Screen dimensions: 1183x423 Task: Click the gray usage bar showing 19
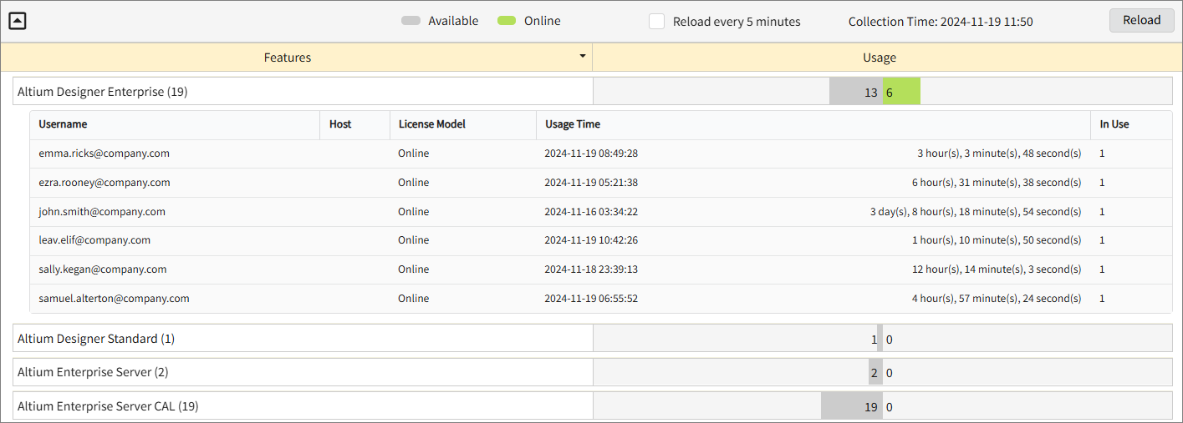pos(852,406)
